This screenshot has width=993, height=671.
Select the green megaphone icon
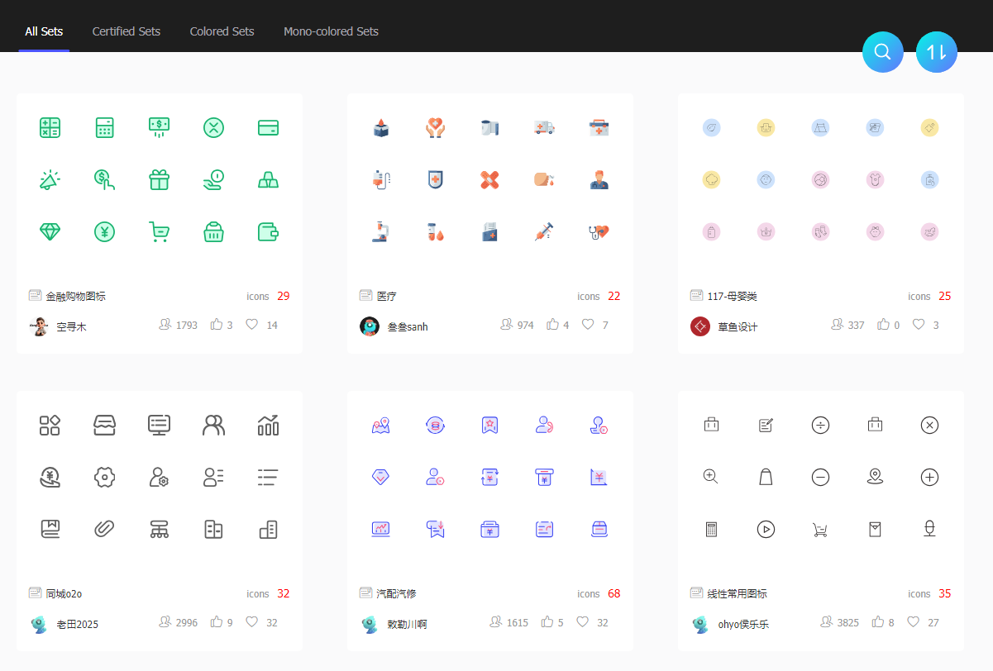click(50, 179)
